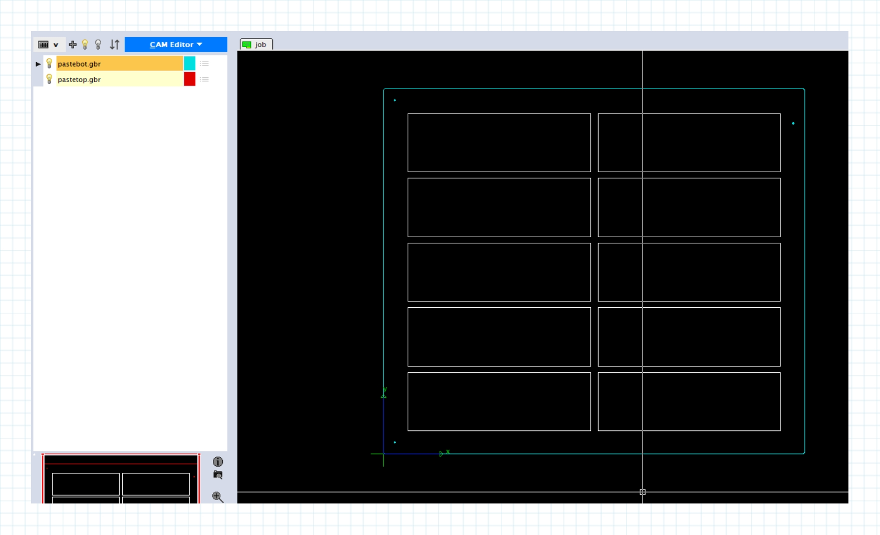
Task: Change the red color swatch of pastetop.gbr
Action: [x=189, y=79]
